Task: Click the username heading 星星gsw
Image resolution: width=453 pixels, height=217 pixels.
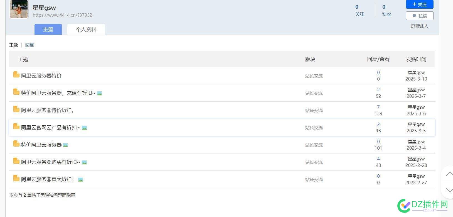Action: coord(44,8)
